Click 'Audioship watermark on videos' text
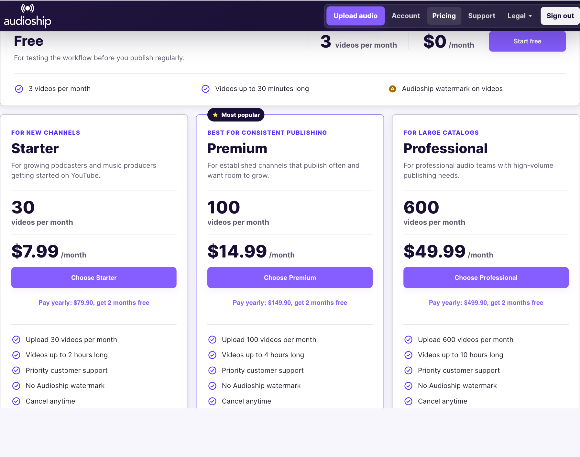 click(x=452, y=89)
